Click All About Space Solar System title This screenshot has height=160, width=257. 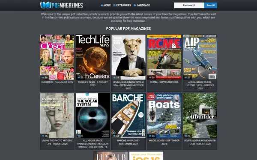(93, 144)
